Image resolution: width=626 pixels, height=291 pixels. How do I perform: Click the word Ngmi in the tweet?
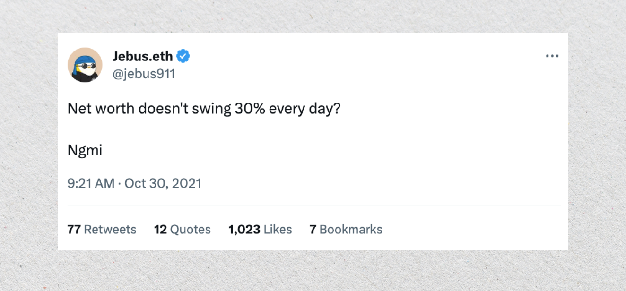(x=85, y=150)
